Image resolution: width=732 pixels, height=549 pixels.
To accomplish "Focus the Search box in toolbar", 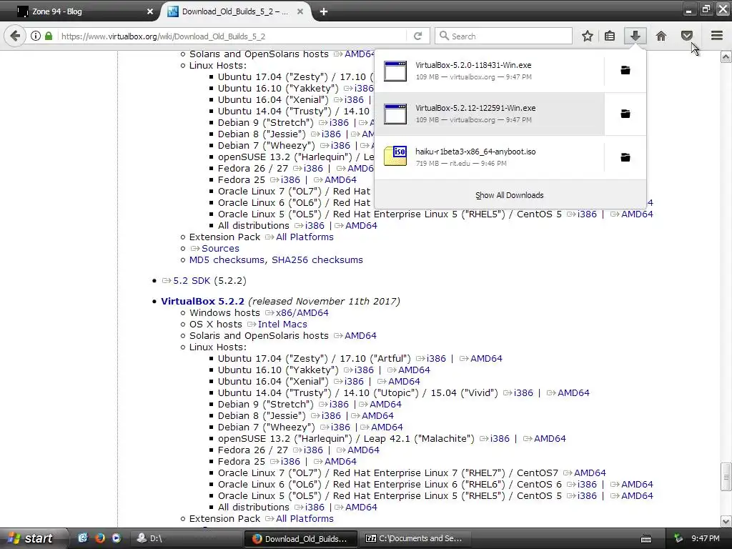I will click(503, 36).
